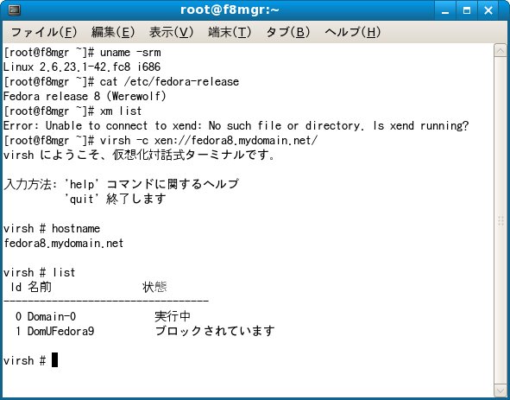
Task: Click the xend error message line
Action: point(236,126)
